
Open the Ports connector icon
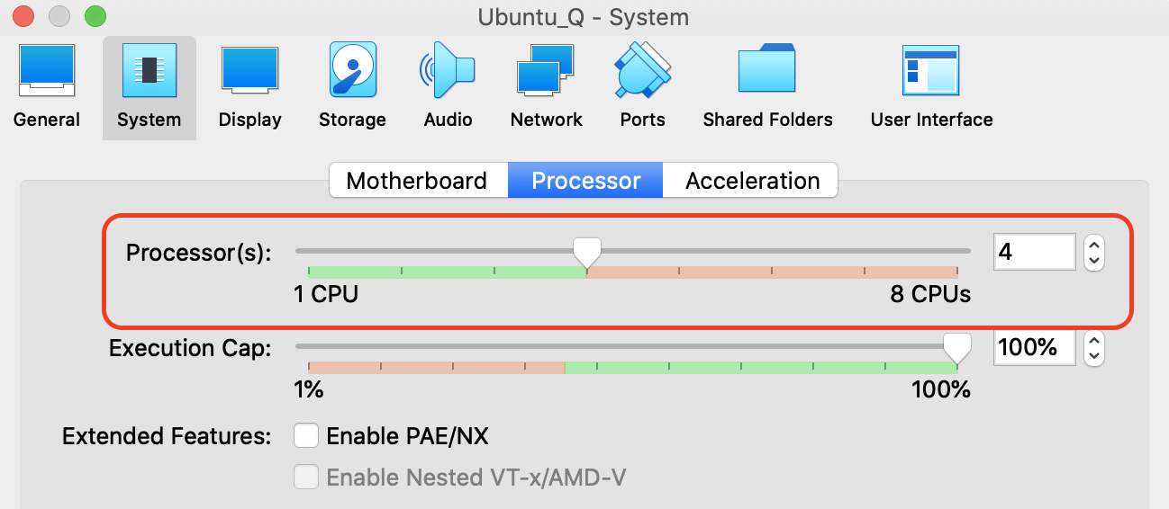(x=642, y=71)
